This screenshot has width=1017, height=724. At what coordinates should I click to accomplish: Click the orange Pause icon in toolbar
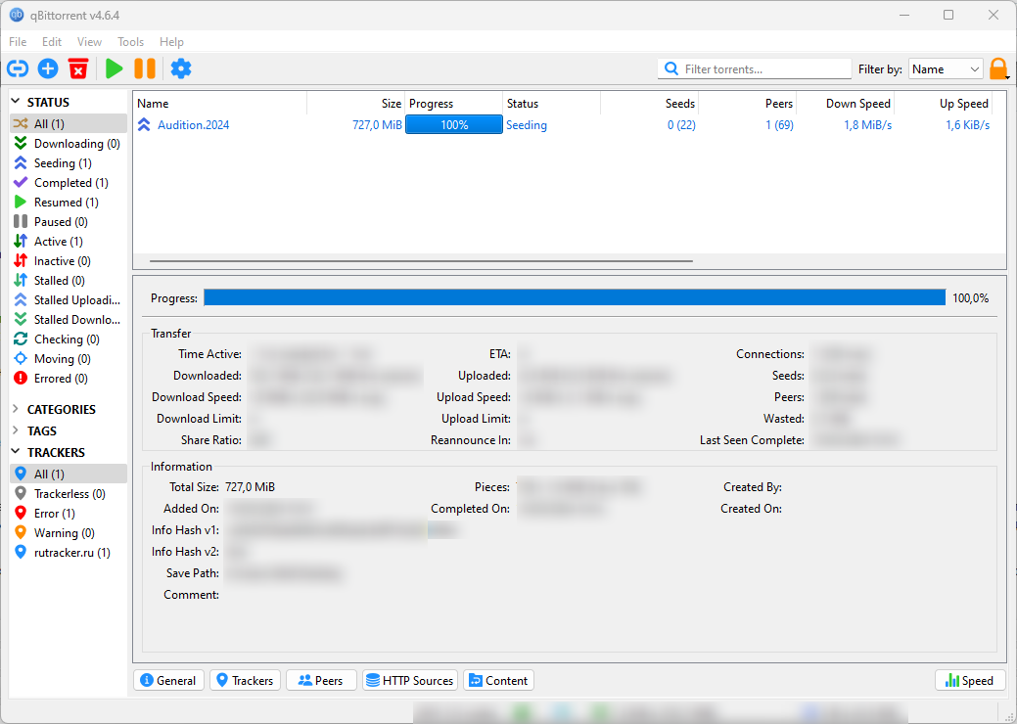click(x=145, y=68)
